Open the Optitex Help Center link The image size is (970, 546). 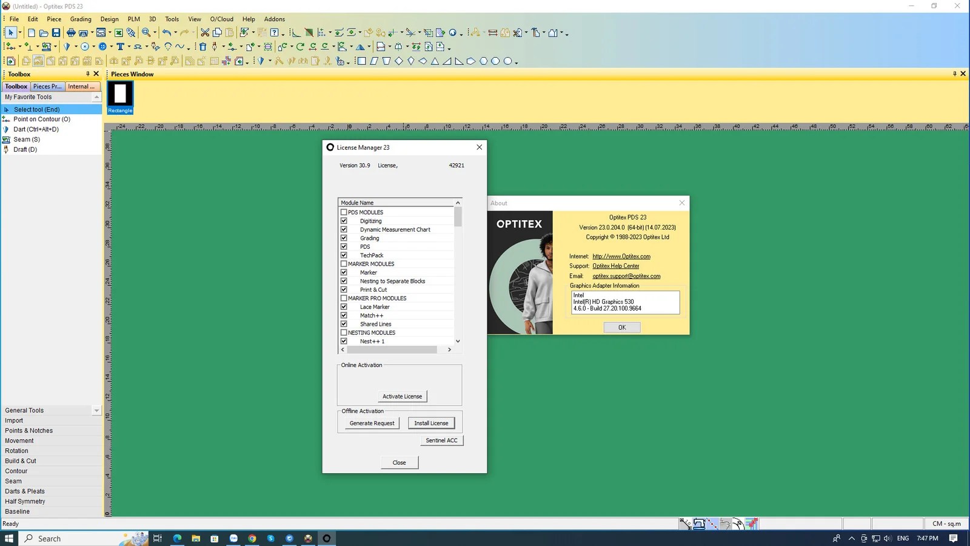(x=615, y=266)
